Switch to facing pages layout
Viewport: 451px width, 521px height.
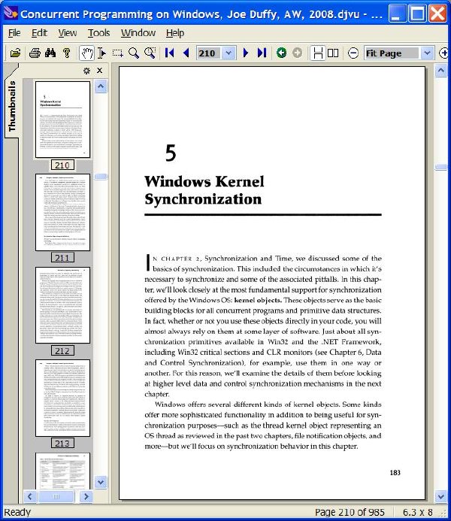point(333,53)
